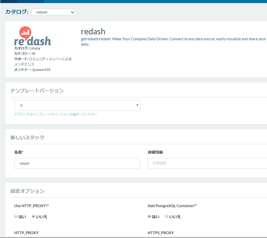Select はい for Add PostgreSQL Container
This screenshot has height=238, width=267.
(149, 216)
